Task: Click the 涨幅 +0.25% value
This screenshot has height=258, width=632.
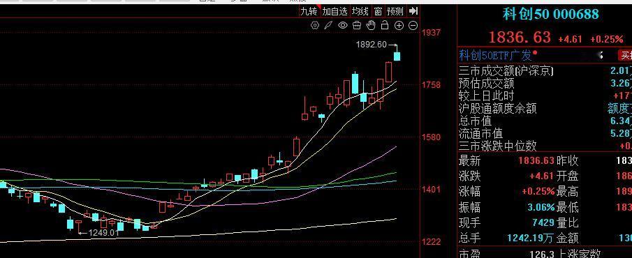Action: pos(538,191)
